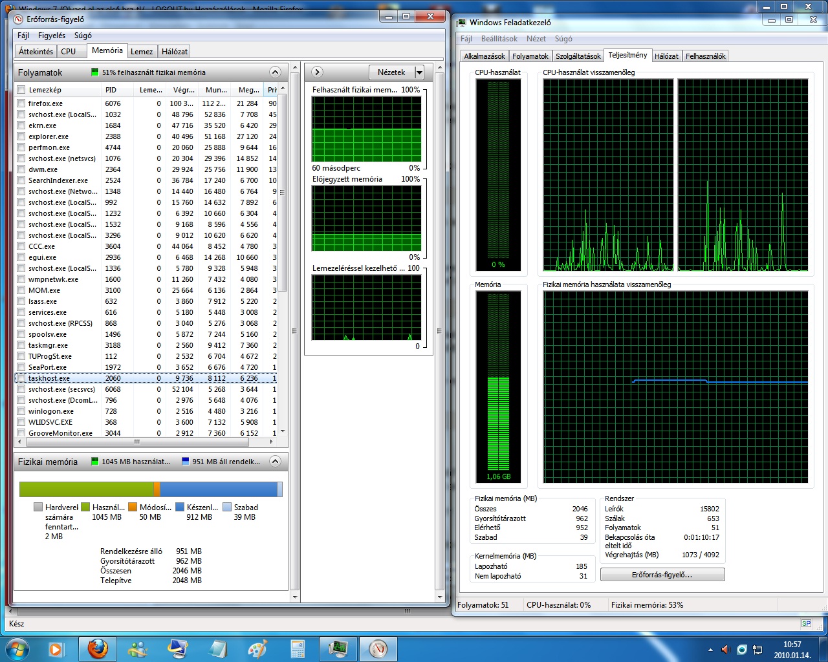828x662 pixels.
Task: Check the dwm.exe process checkbox
Action: 21,169
